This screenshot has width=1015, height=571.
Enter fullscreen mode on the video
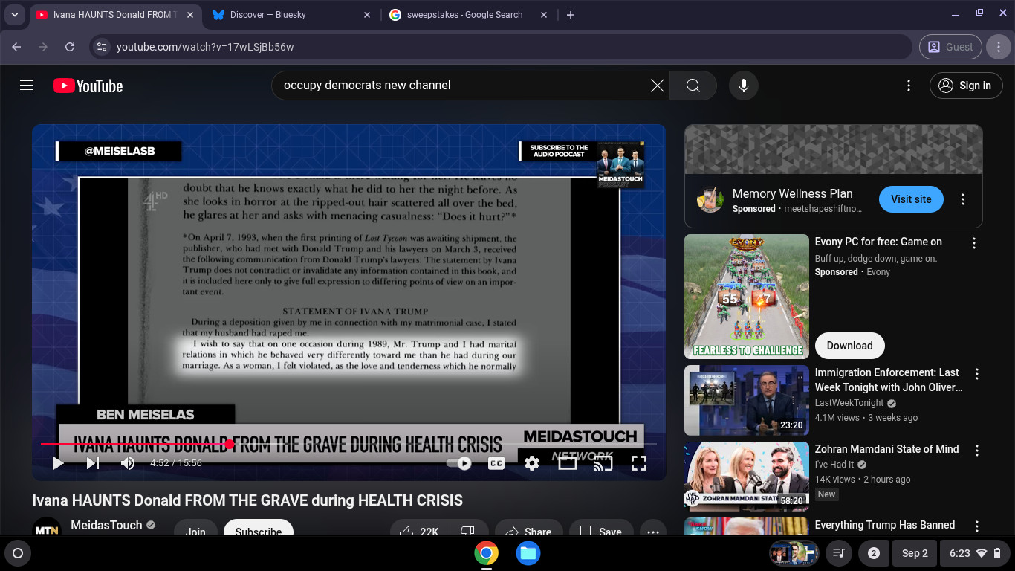(638, 463)
